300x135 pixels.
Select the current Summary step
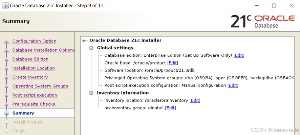click(23, 113)
